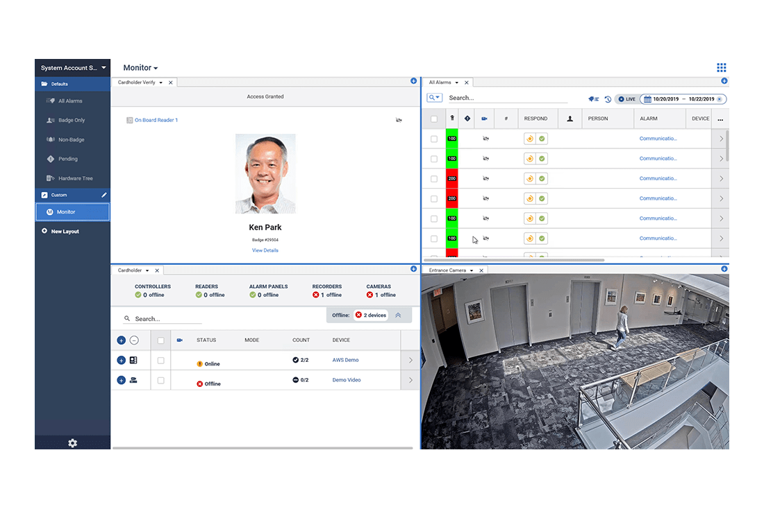
Task: Click the pencil edit icon next to Custom
Action: tap(104, 195)
